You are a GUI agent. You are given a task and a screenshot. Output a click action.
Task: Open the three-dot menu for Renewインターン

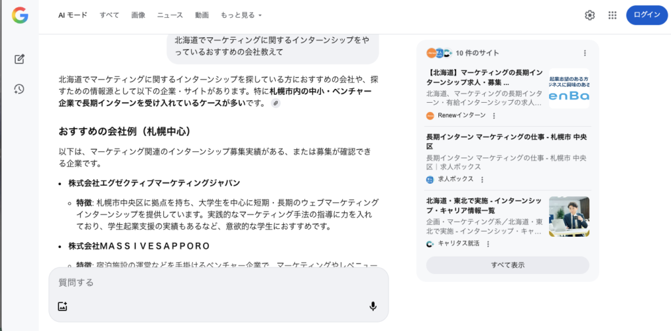[x=494, y=116]
